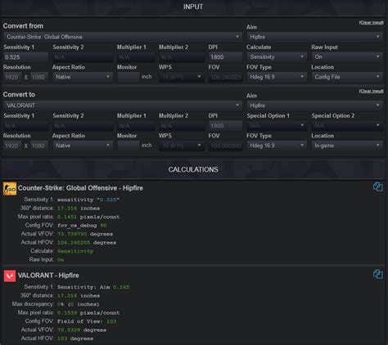Click CS:GO Config FOV fov_cs_debug 90
Screen dimensions: 388x345
[82, 226]
